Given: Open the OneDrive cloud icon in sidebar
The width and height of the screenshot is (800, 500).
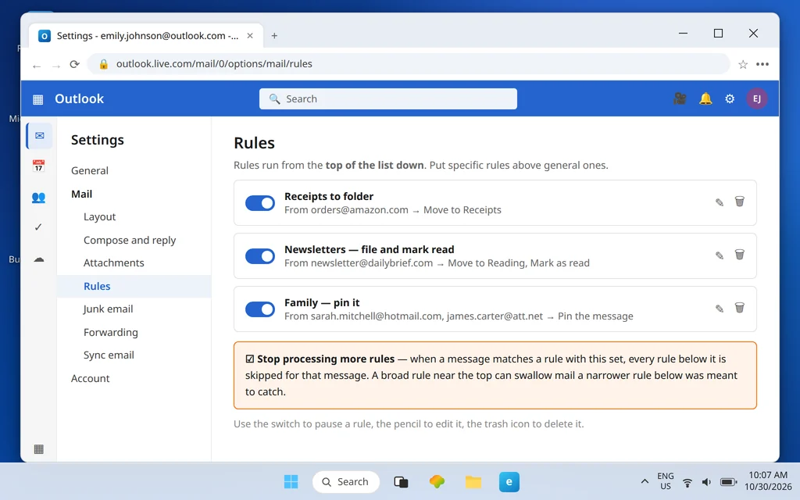Looking at the screenshot, I should (39, 259).
